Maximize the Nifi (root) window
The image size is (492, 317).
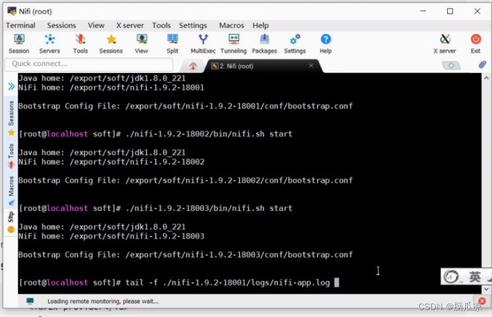pyautogui.click(x=450, y=12)
